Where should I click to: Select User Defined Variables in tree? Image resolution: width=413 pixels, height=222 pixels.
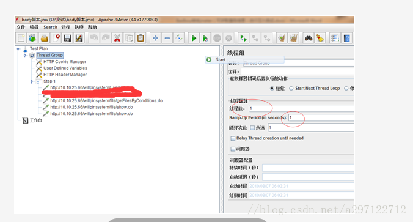click(65, 68)
